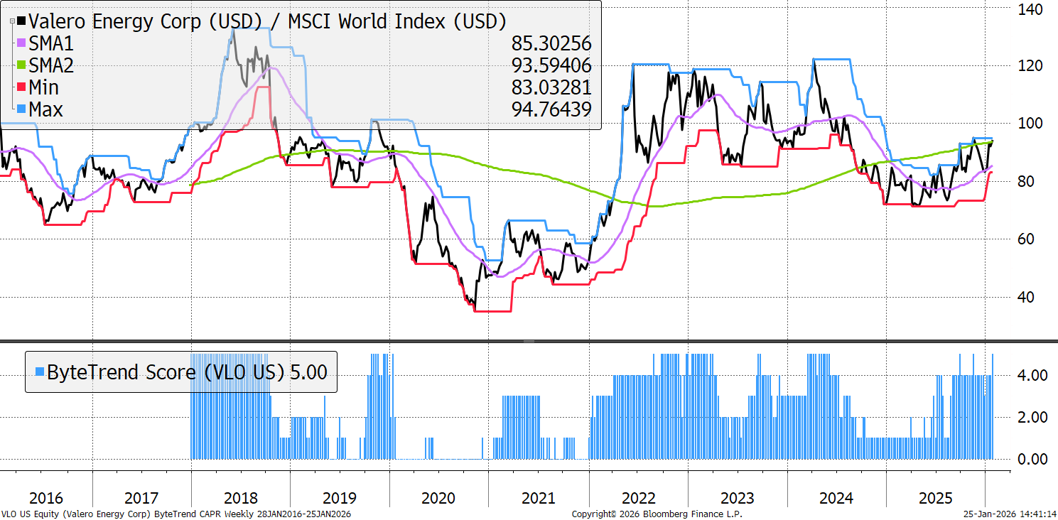Viewport: 1058px width, 520px height.
Task: Click the purple SMA1 legend swatch
Action: (21, 44)
